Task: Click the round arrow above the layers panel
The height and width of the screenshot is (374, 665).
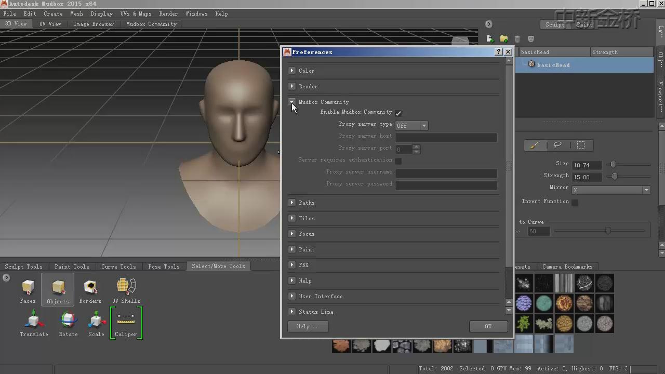Action: [x=488, y=24]
